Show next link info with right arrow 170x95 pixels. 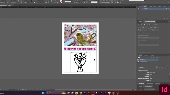168,70
